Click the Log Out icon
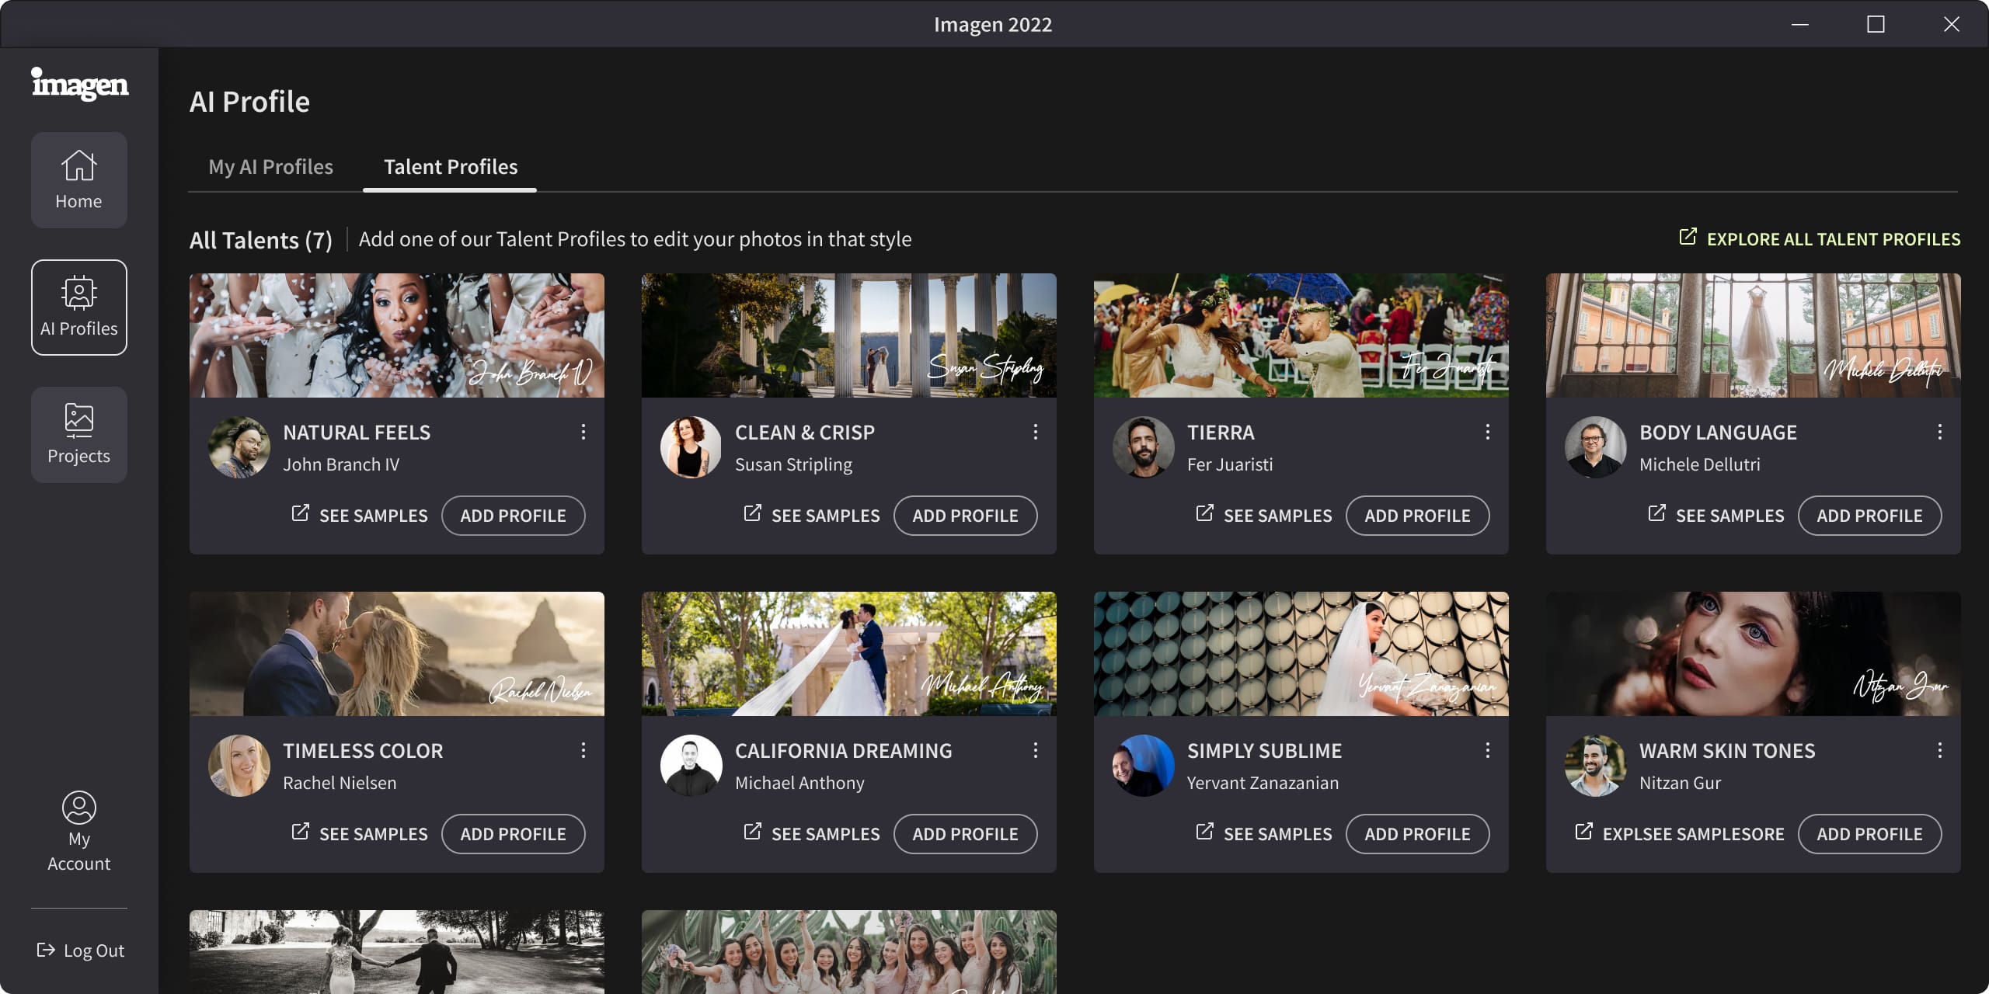This screenshot has height=994, width=1989. tap(46, 950)
